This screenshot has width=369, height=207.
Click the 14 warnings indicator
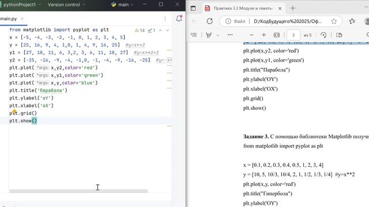pyautogui.click(x=140, y=30)
